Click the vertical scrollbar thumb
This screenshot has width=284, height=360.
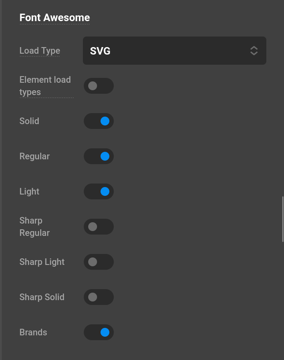(x=283, y=218)
